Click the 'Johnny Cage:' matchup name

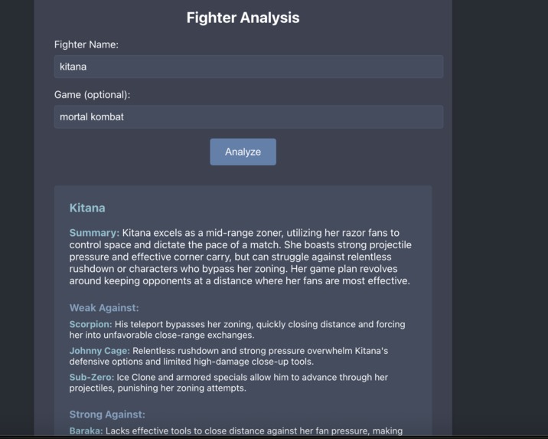(x=99, y=351)
